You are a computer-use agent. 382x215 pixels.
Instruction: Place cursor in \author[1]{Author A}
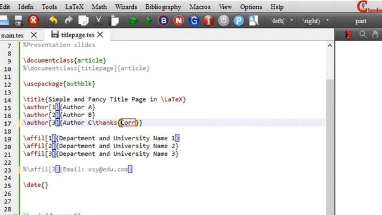coord(59,107)
